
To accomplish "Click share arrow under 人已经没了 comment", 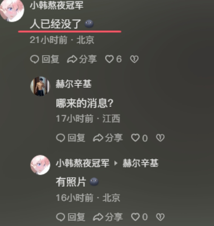I will [72, 59].
